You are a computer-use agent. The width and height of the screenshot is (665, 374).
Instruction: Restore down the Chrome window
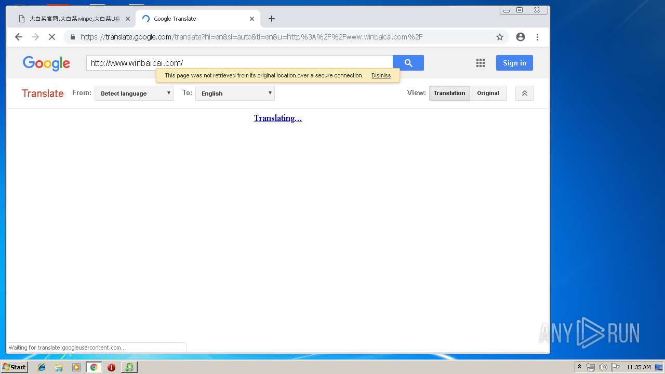(520, 10)
